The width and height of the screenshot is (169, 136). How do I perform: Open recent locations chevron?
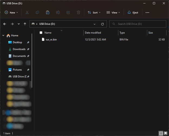pyautogui.click(x=19, y=24)
